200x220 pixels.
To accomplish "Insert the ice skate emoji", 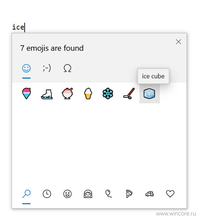I will click(x=47, y=94).
